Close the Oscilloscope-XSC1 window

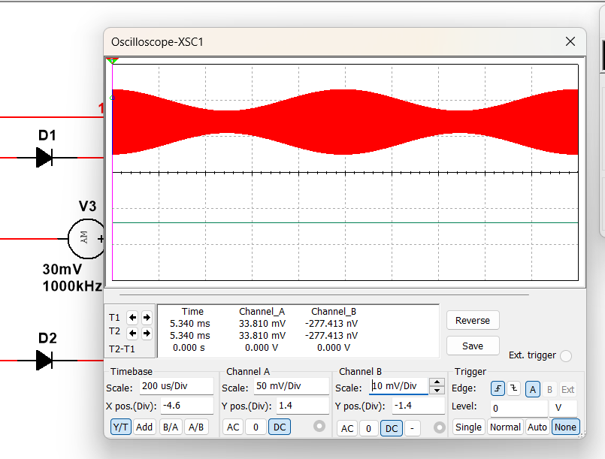(x=570, y=41)
